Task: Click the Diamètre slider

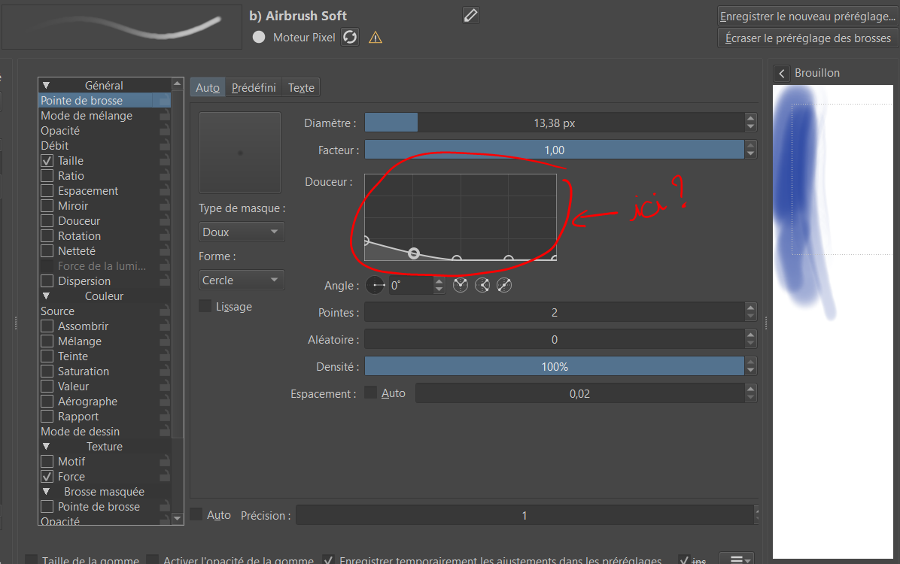Action: pyautogui.click(x=554, y=123)
